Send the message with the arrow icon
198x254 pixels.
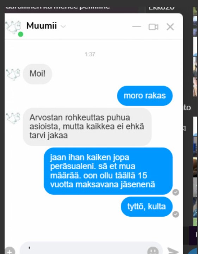173,251
